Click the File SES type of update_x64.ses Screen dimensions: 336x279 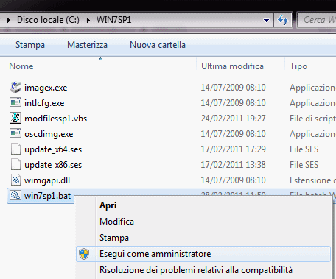pos(304,149)
